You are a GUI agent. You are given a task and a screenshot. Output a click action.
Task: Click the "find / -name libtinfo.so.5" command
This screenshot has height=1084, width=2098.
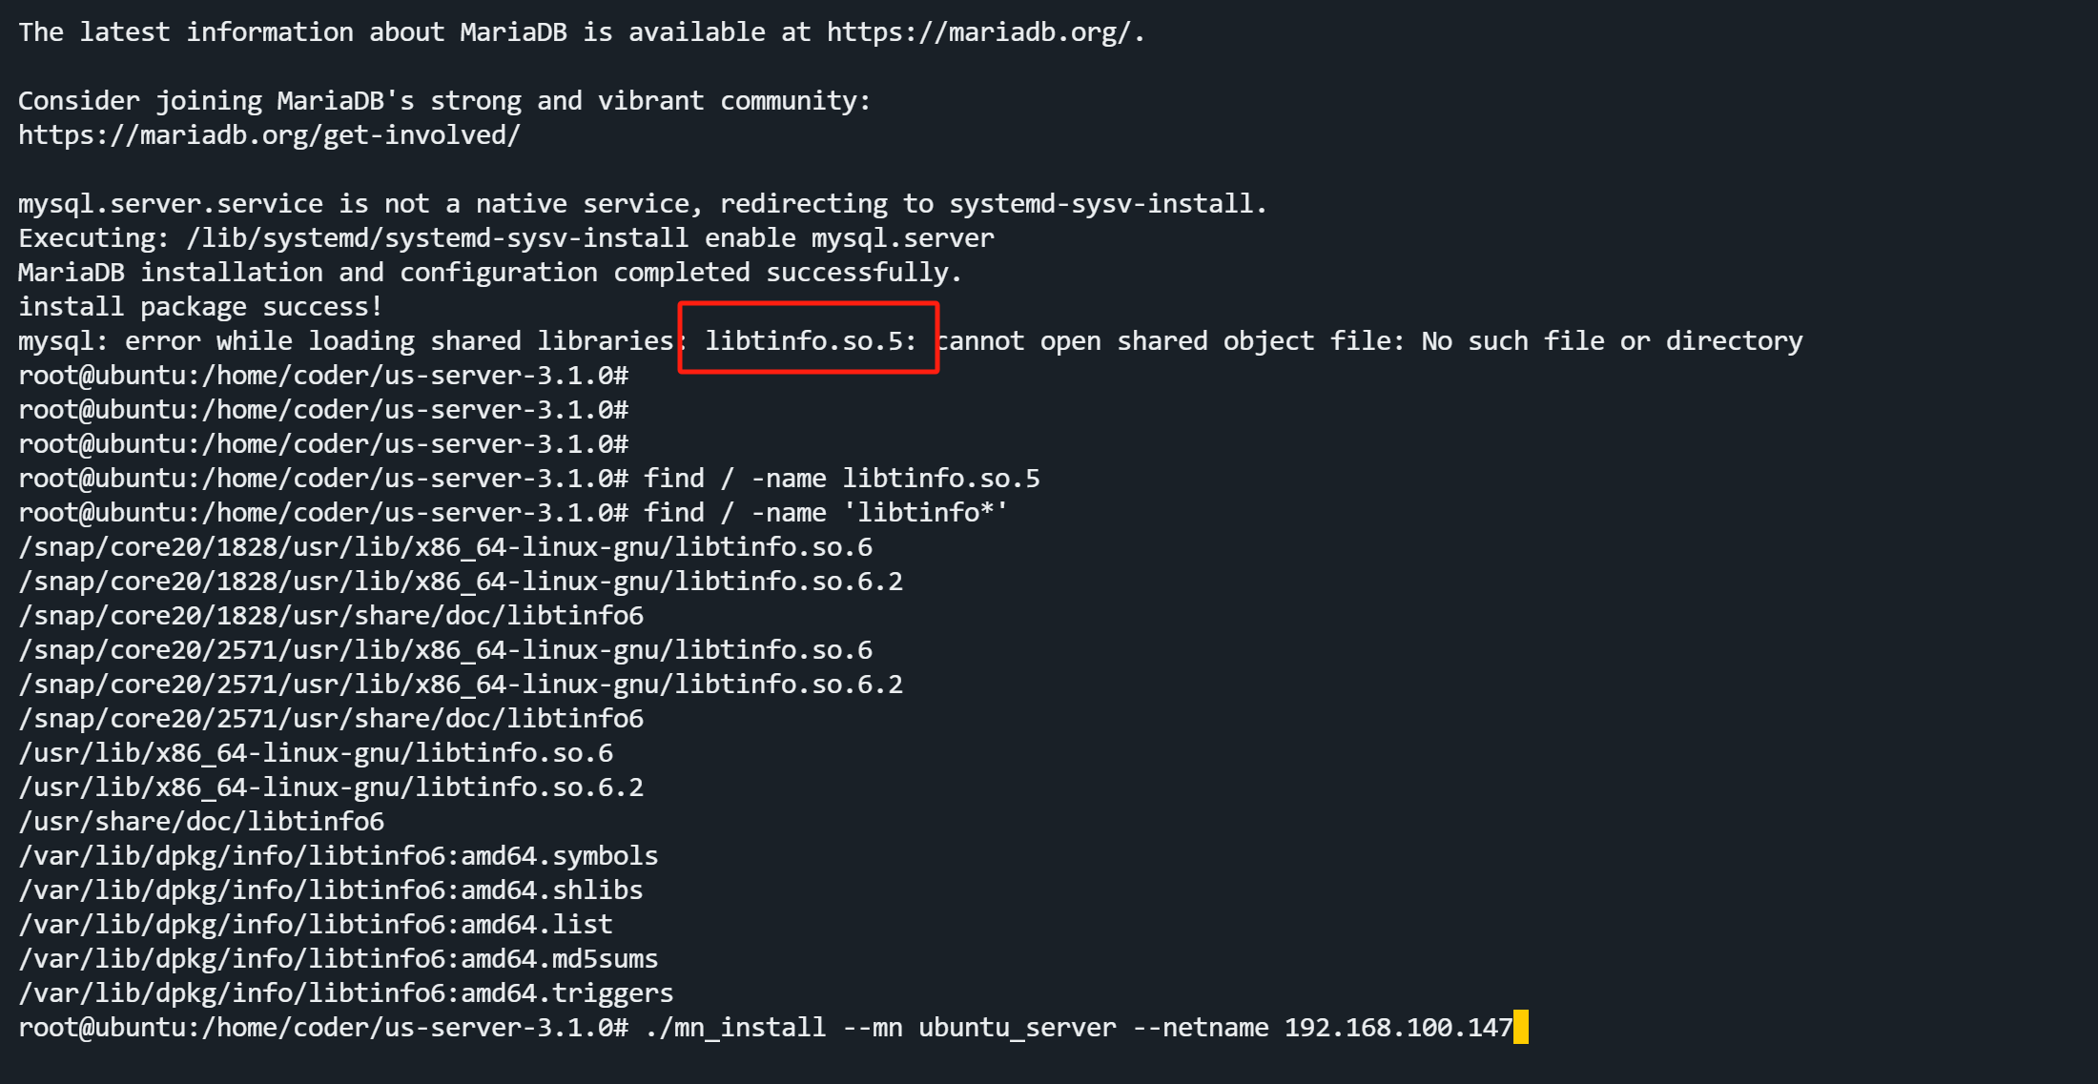pyautogui.click(x=841, y=478)
